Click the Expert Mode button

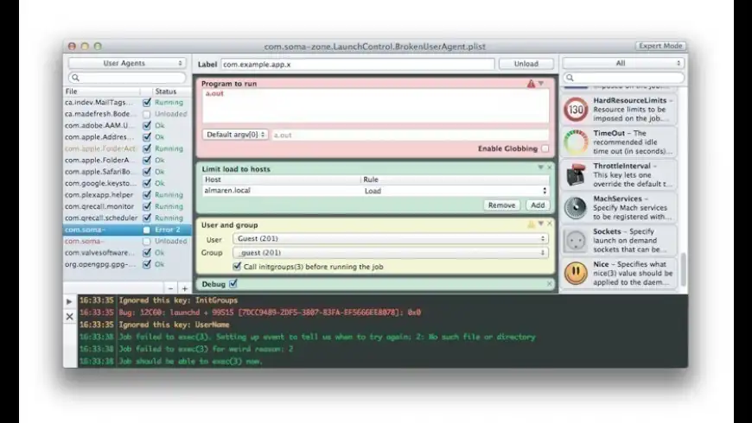coord(660,46)
